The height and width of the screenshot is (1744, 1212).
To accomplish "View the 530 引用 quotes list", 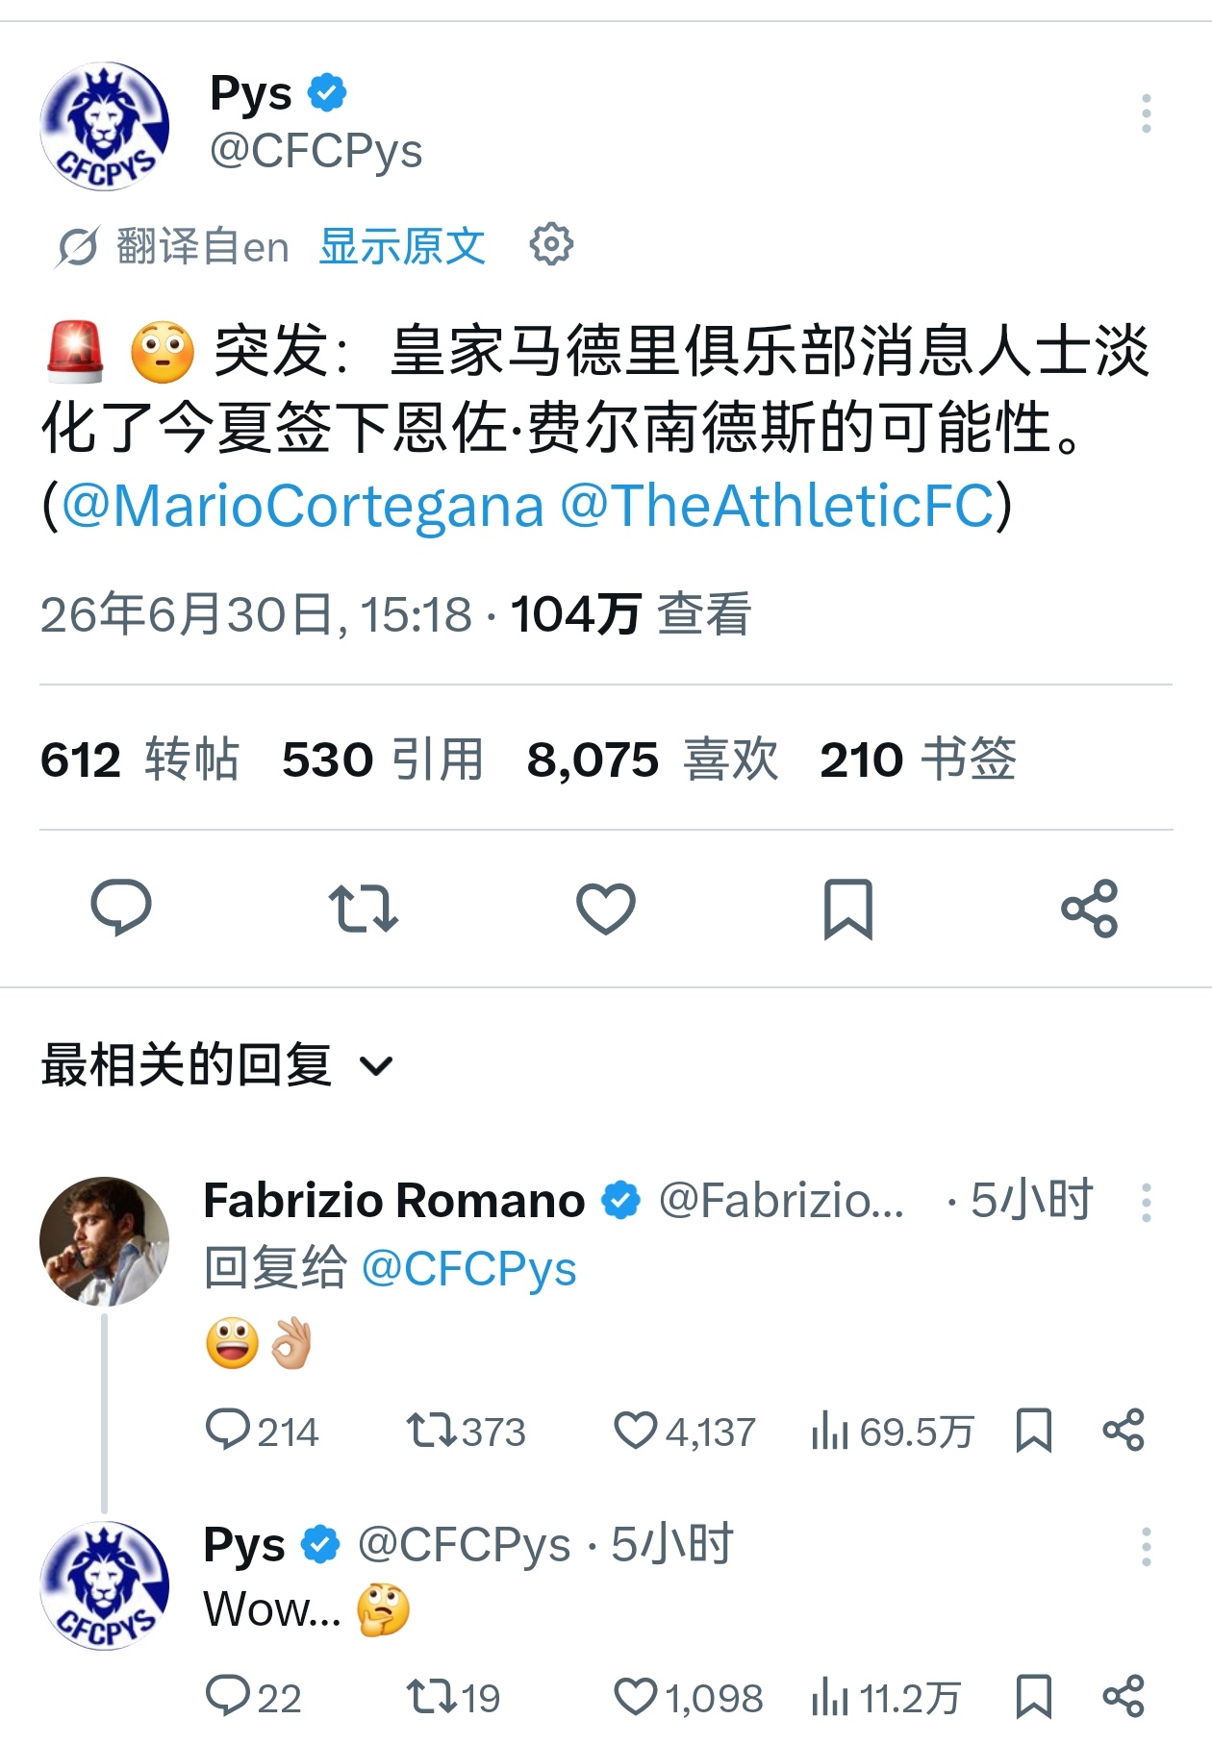I will coord(383,760).
